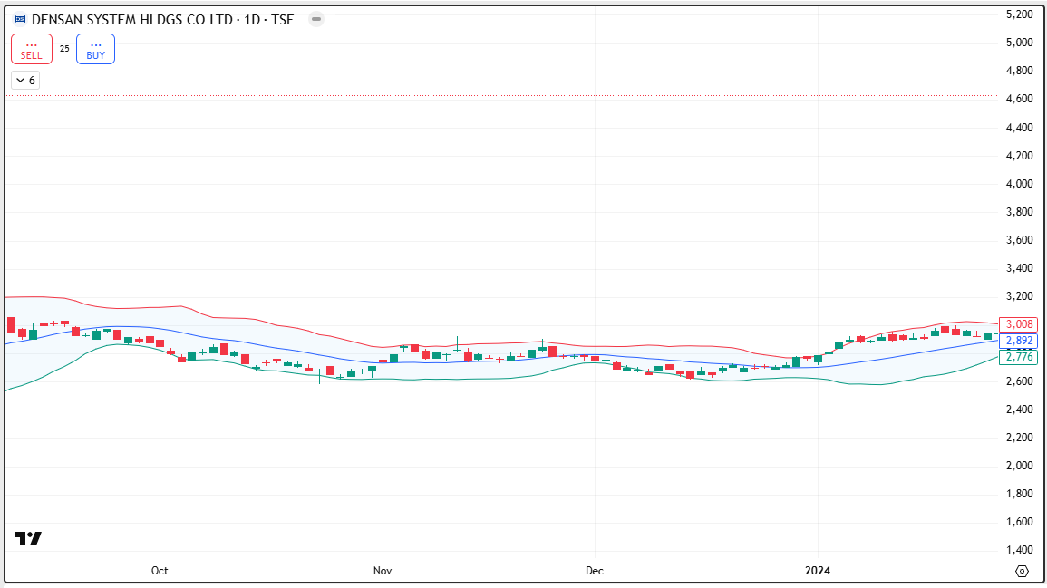Click the TradingView logo
The height and width of the screenshot is (588, 1047).
(28, 538)
